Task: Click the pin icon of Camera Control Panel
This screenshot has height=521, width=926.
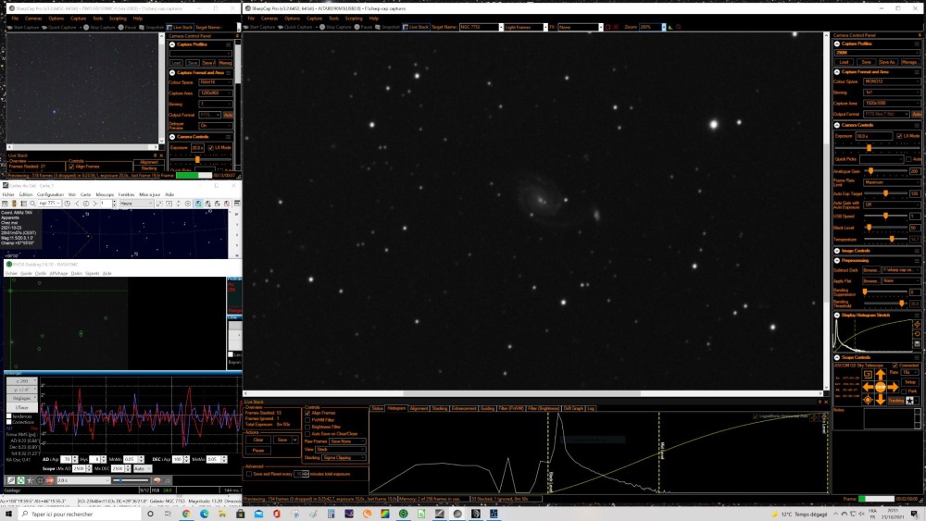Action: pyautogui.click(x=919, y=35)
